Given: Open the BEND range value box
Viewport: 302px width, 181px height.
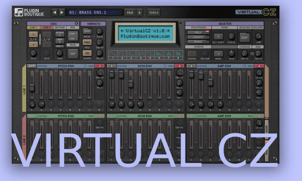Looking at the screenshot, I should [x=218, y=54].
